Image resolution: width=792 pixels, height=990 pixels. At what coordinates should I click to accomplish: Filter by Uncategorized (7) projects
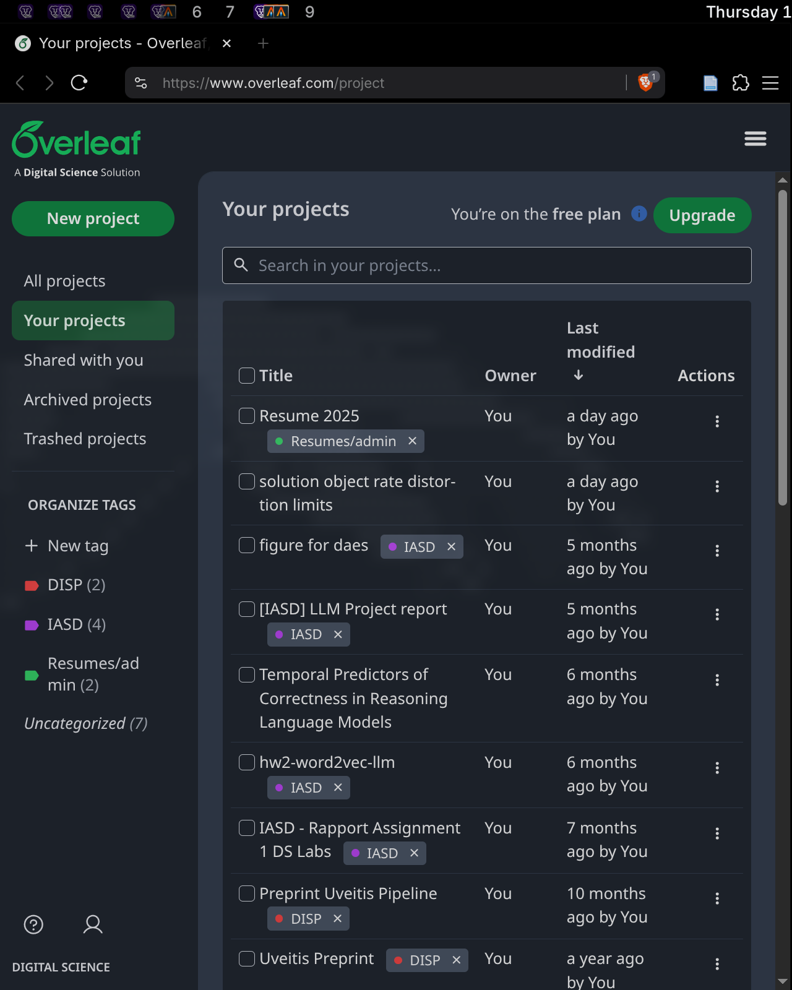(x=86, y=723)
